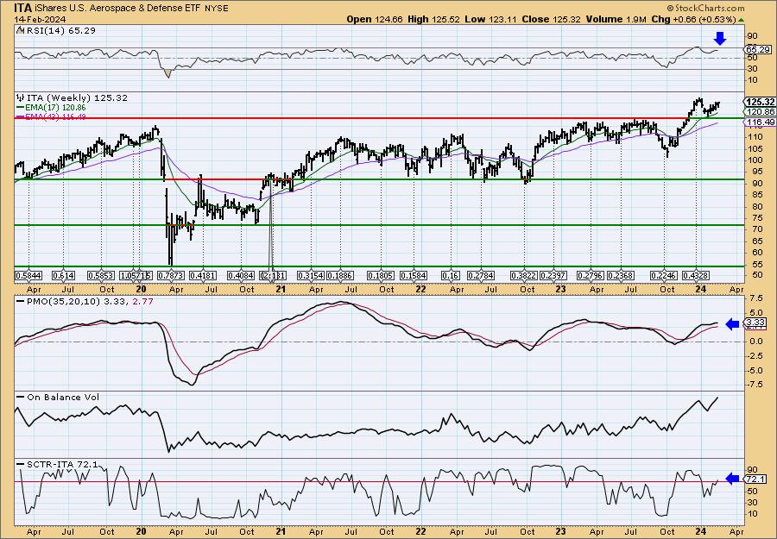Click the 120.86 EMA tag on the right axis
The width and height of the screenshot is (777, 539).
click(x=760, y=112)
